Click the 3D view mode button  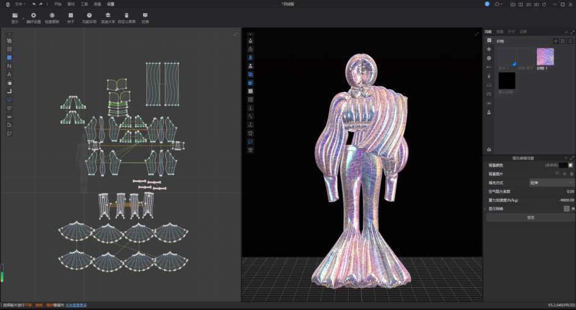[536, 4]
